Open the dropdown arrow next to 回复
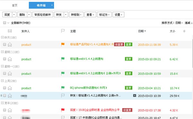Screen dimensions: 193x119 click(14, 15)
